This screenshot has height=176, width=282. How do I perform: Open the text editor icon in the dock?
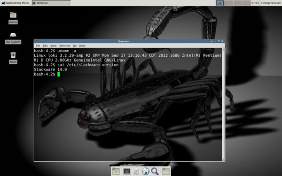[136, 171]
